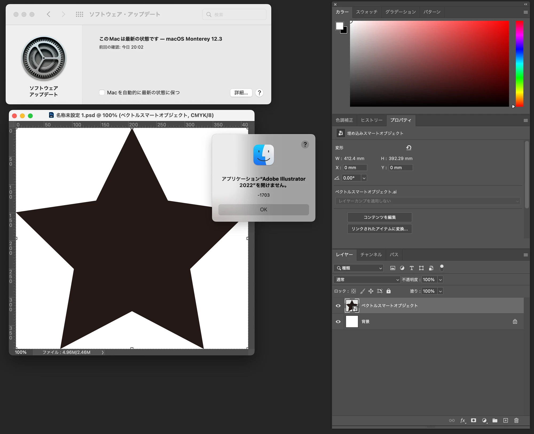Hide the ベクトルスマートオブジェクト layer
This screenshot has width=534, height=434.
[338, 306]
